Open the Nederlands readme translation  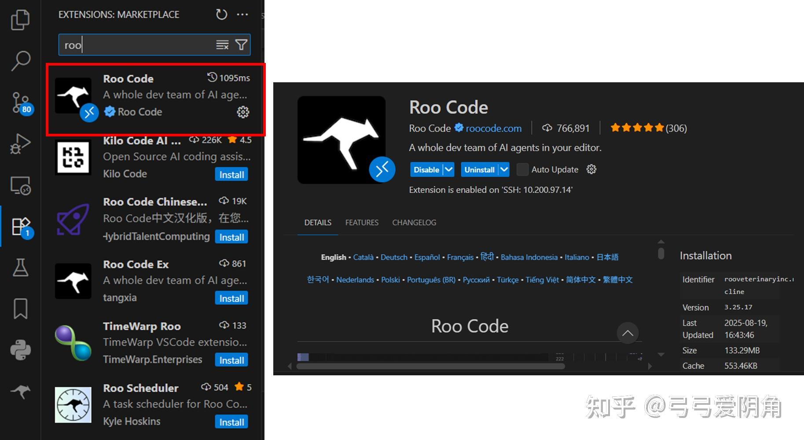[x=355, y=280]
